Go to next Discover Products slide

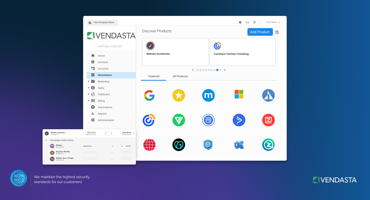coord(225,70)
